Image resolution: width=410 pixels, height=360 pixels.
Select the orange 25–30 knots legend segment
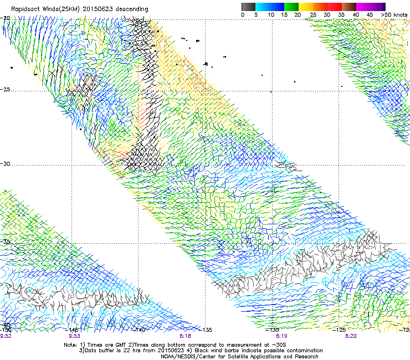pyautogui.click(x=320, y=7)
